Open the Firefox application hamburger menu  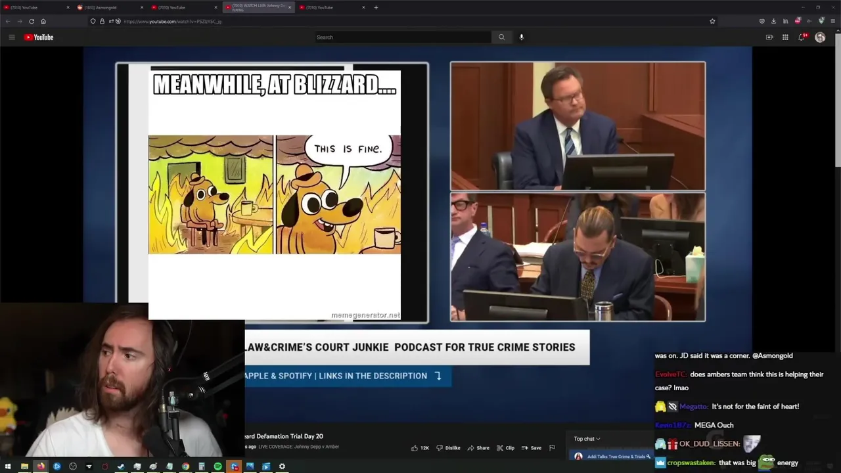[x=832, y=21]
